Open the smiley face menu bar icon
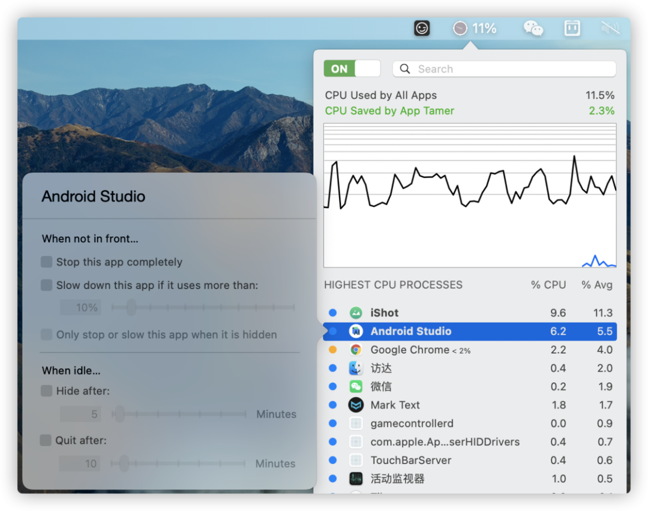This screenshot has width=648, height=511. pyautogui.click(x=422, y=29)
